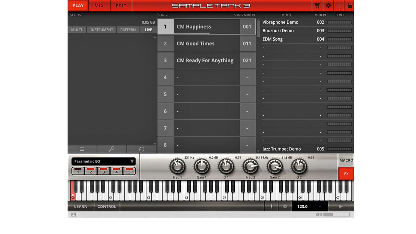416x234 pixels.
Task: Click the Gain 1 knob
Action: (x=201, y=167)
